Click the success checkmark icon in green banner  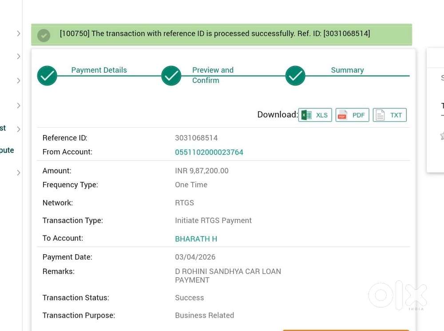(x=44, y=35)
